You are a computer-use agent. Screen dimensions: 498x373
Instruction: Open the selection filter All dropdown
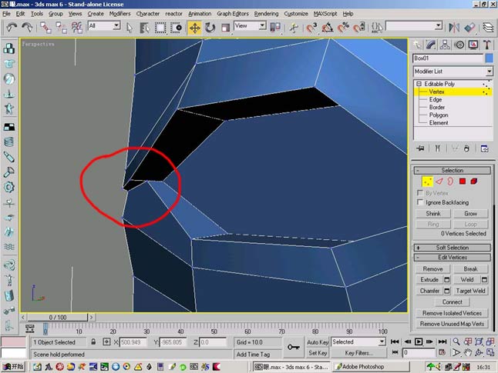point(104,25)
